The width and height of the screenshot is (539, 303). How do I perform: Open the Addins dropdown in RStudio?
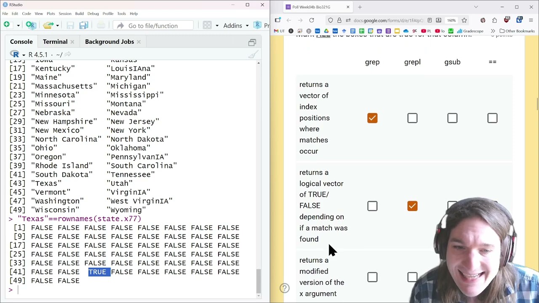click(x=236, y=26)
